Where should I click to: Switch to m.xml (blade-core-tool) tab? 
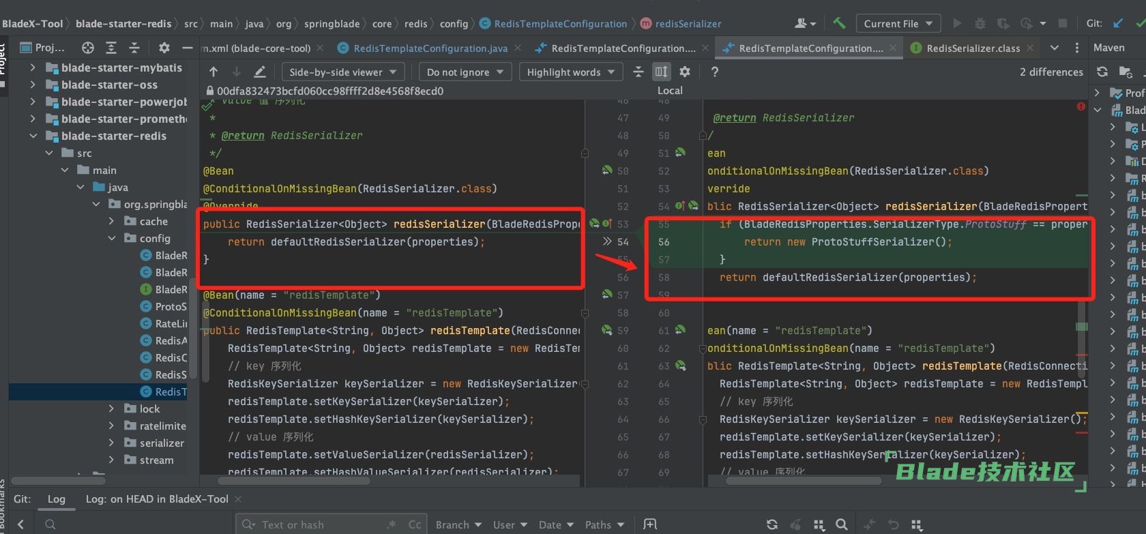coord(257,48)
